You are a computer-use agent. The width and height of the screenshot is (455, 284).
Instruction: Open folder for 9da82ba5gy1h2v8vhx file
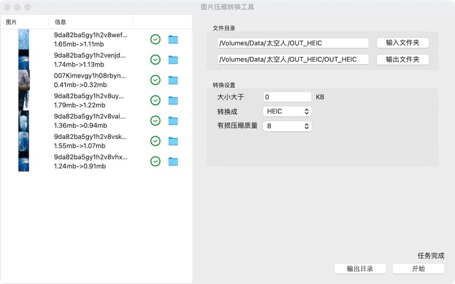(x=173, y=161)
